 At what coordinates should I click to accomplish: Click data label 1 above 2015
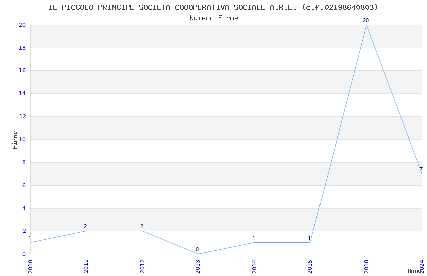click(309, 238)
